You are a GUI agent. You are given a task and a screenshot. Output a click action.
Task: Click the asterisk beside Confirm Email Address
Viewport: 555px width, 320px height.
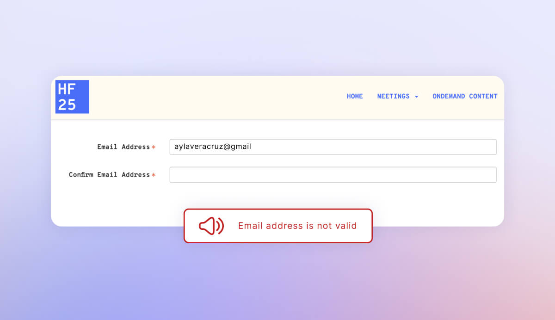154,175
